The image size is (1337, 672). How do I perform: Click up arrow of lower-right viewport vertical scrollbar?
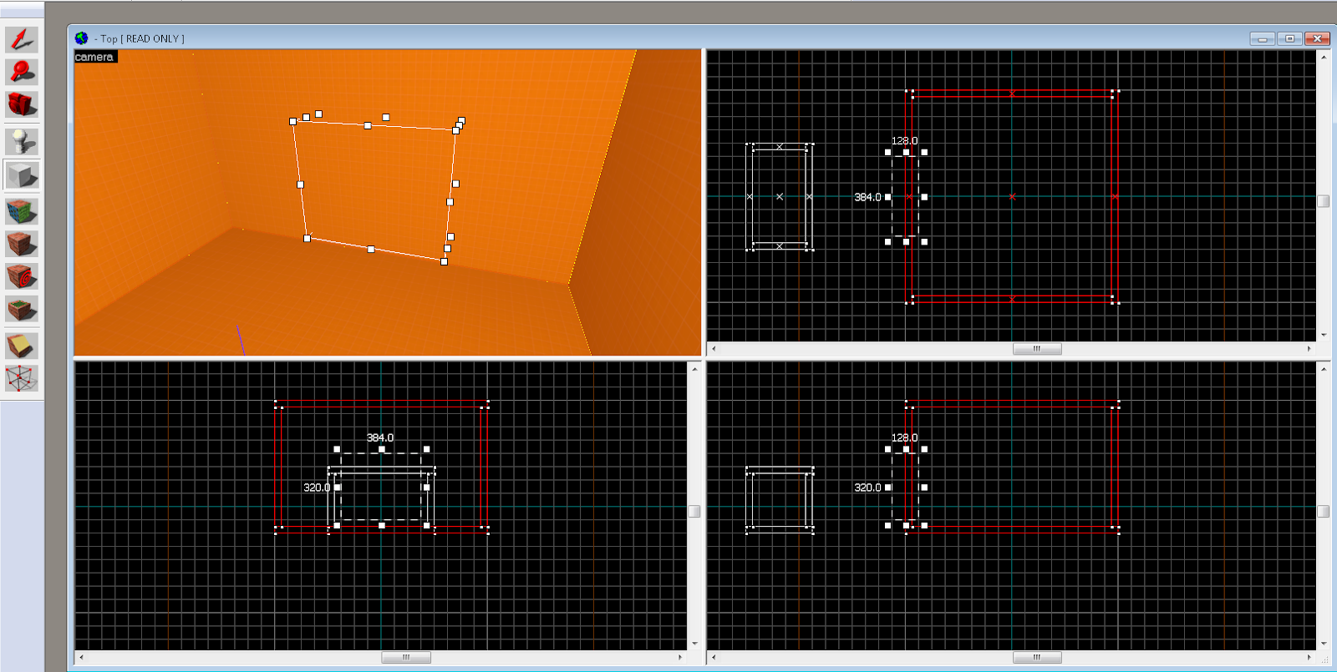(1324, 368)
